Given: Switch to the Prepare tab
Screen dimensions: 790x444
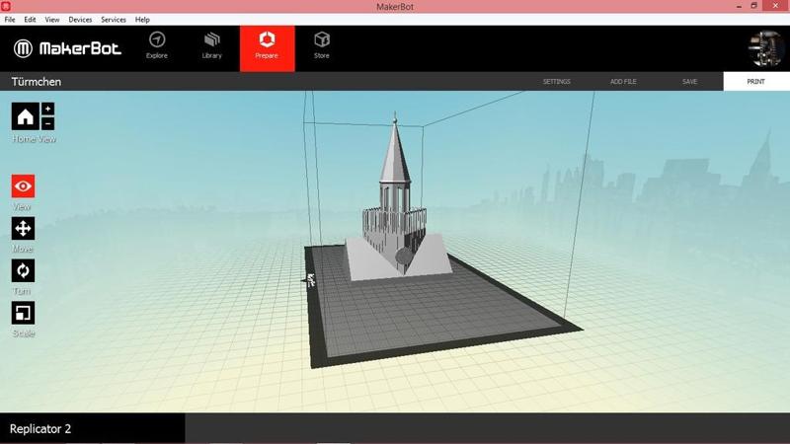Looking at the screenshot, I should coord(267,46).
